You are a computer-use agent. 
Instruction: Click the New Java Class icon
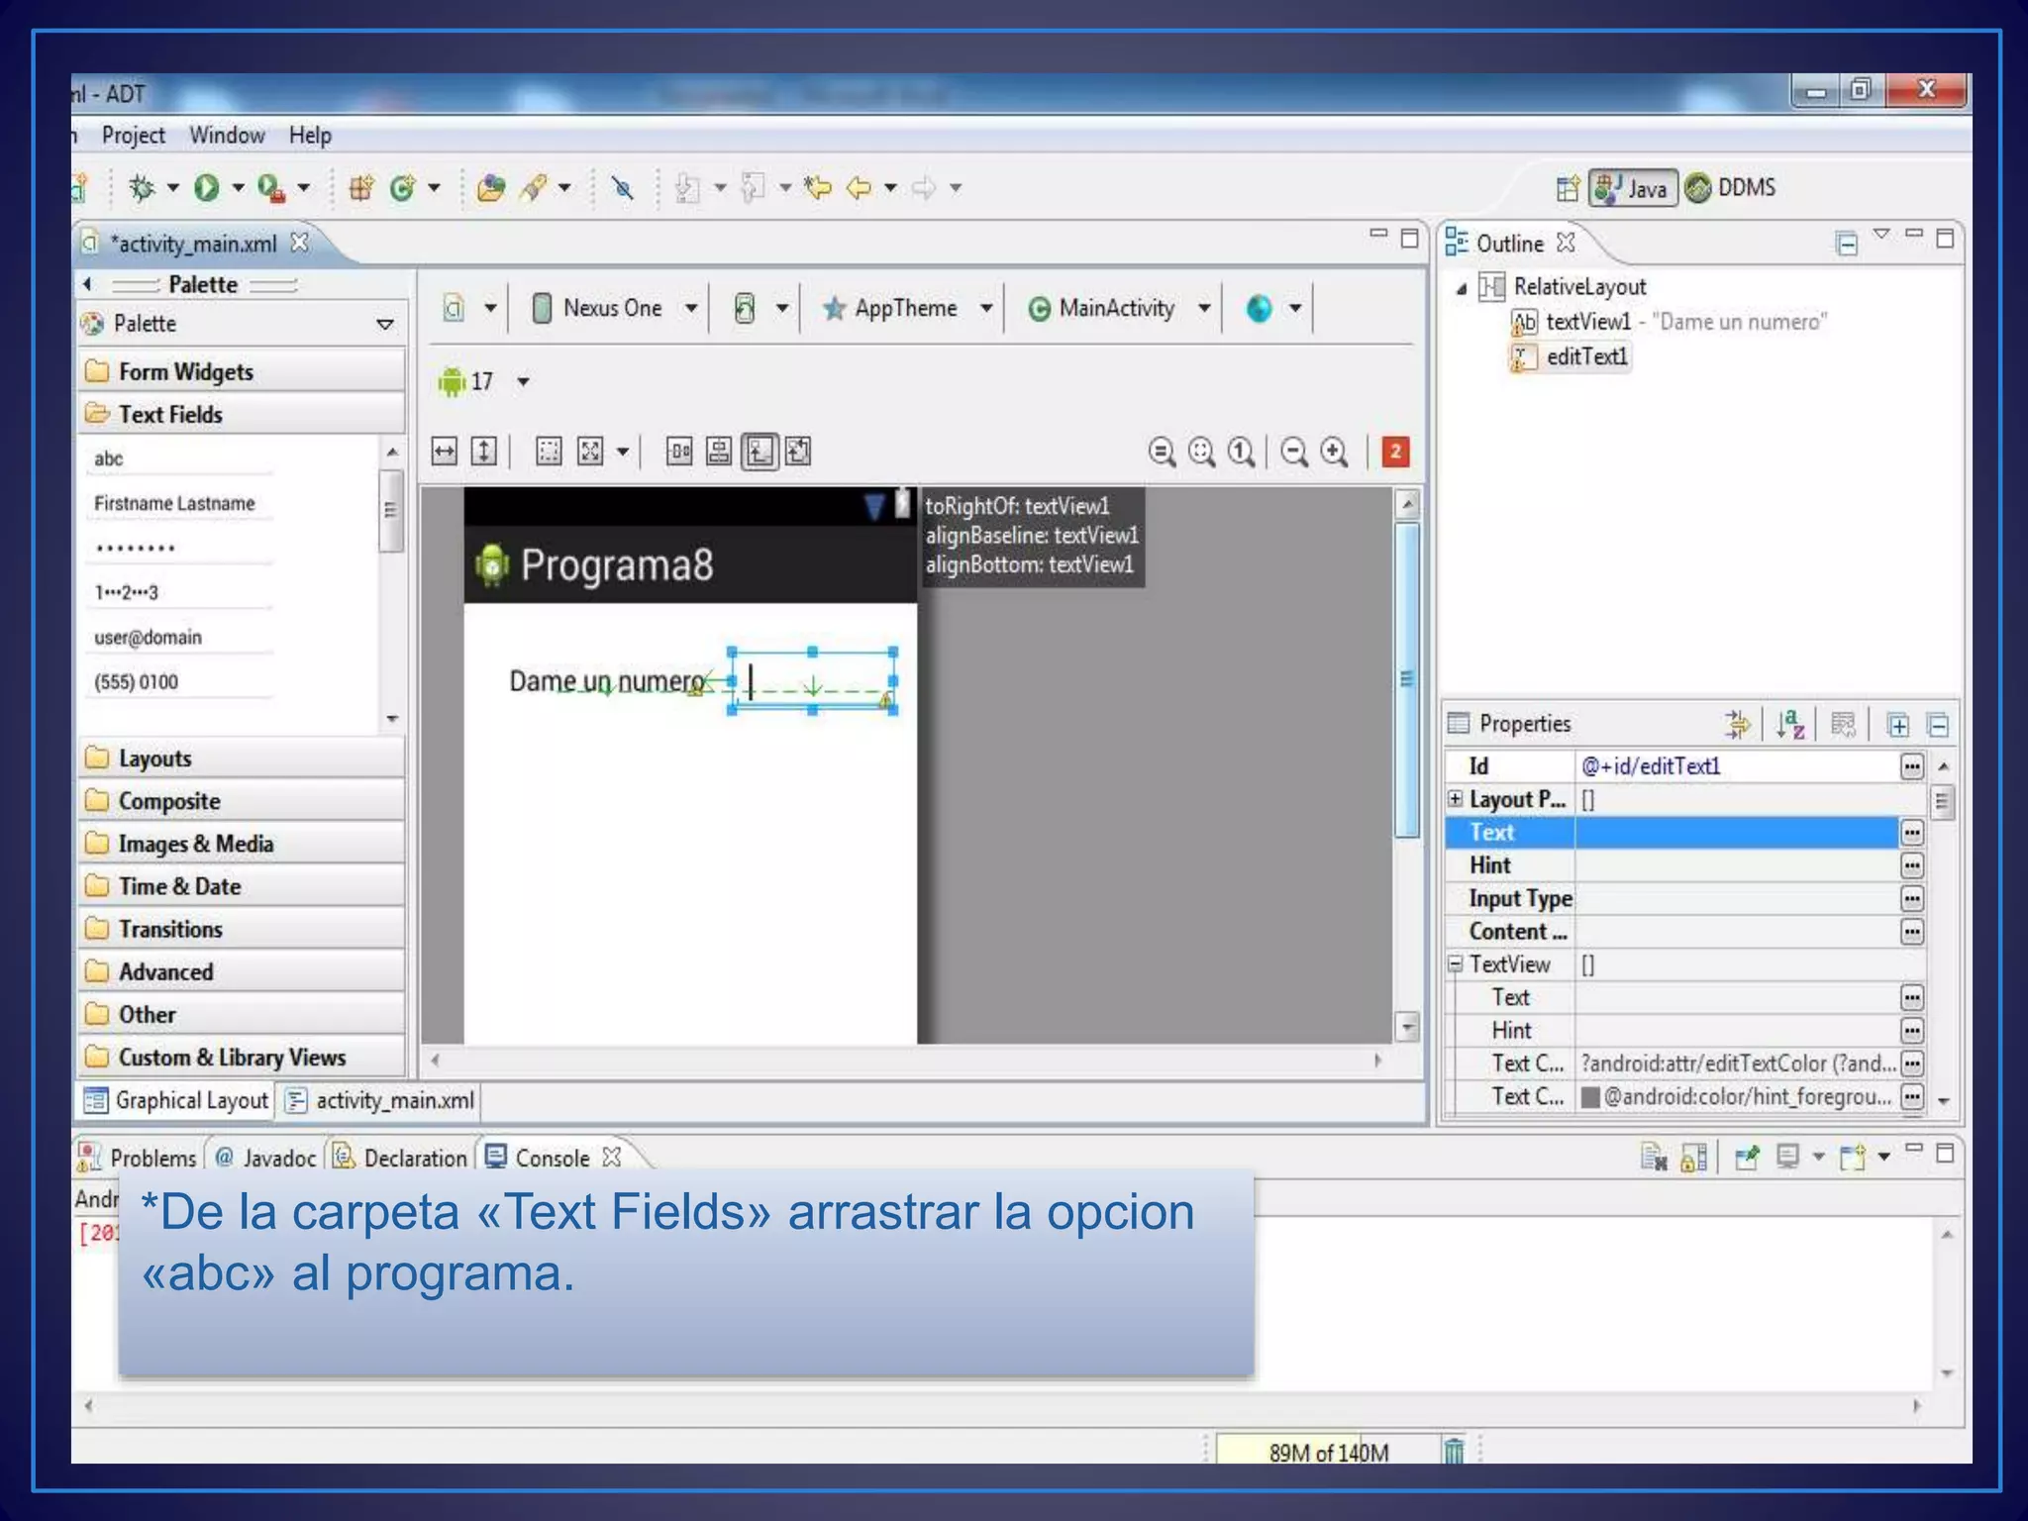[x=402, y=187]
